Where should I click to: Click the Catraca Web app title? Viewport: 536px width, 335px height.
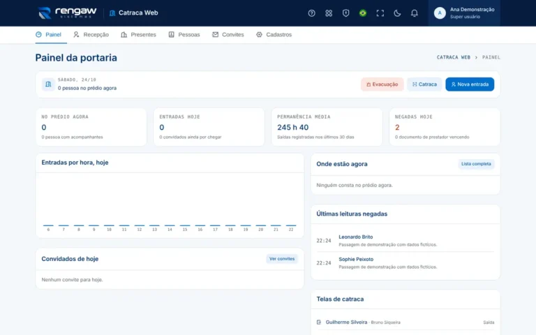click(138, 13)
